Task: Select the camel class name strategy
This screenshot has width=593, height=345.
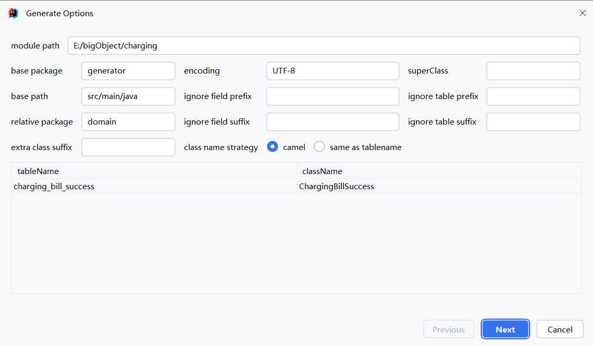Action: tap(272, 147)
